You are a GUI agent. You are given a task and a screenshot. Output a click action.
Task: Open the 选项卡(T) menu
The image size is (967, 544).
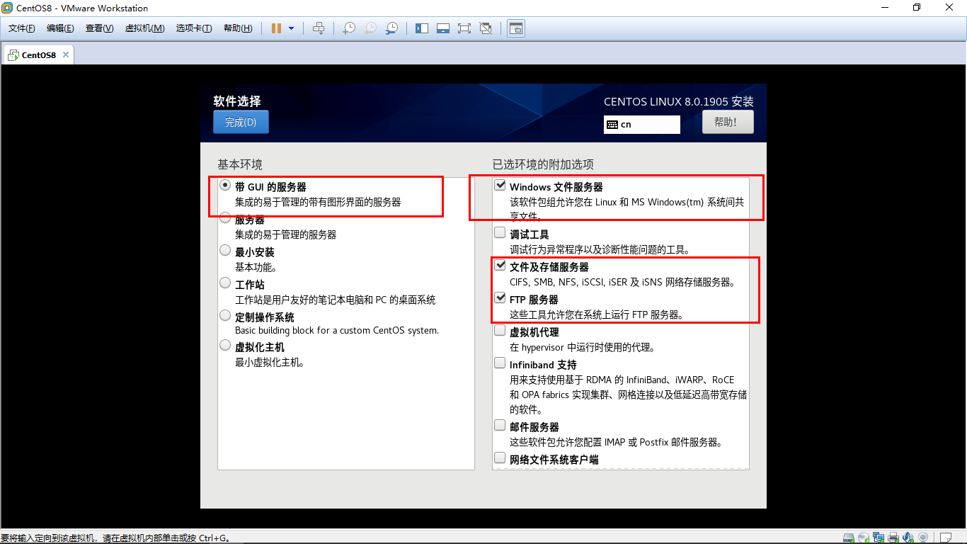(194, 28)
